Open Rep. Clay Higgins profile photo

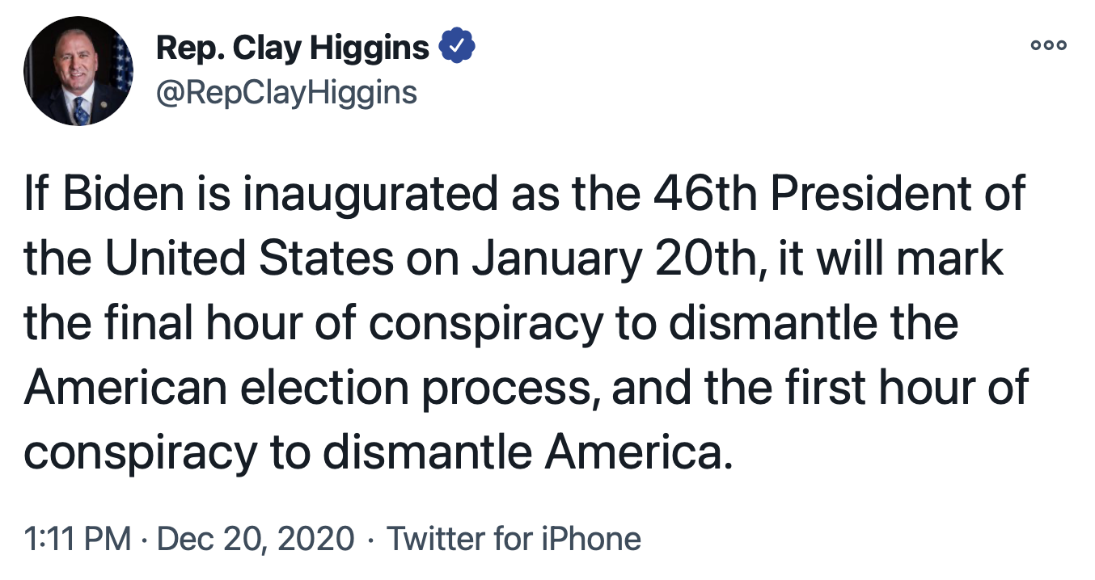click(78, 71)
